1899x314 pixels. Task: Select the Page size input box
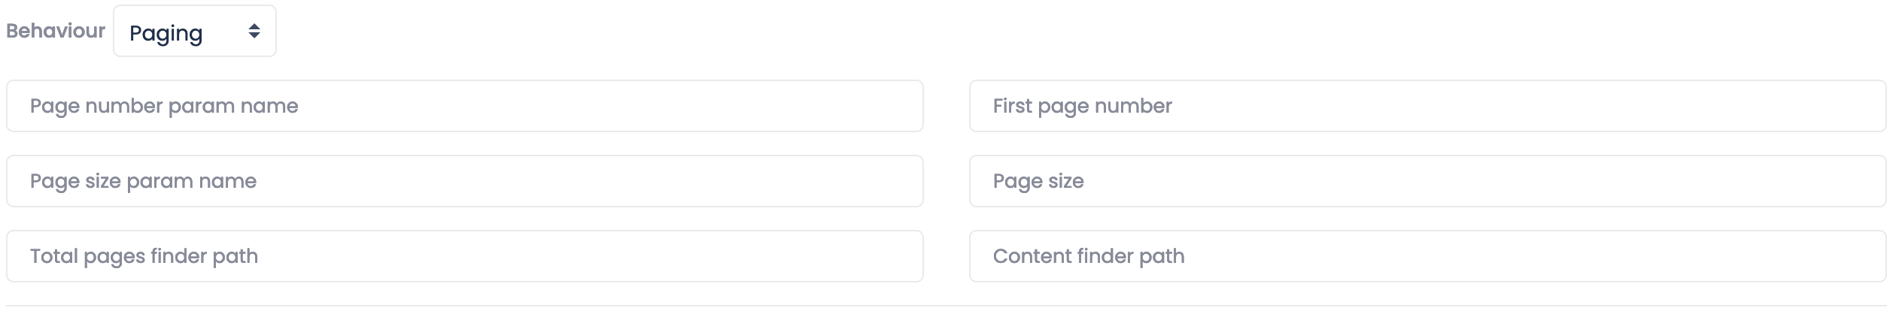click(1427, 181)
